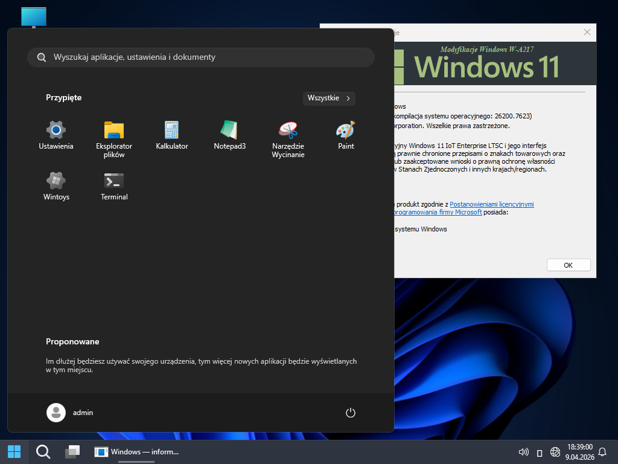
Task: Click the Start menu search field
Action: (x=201, y=57)
